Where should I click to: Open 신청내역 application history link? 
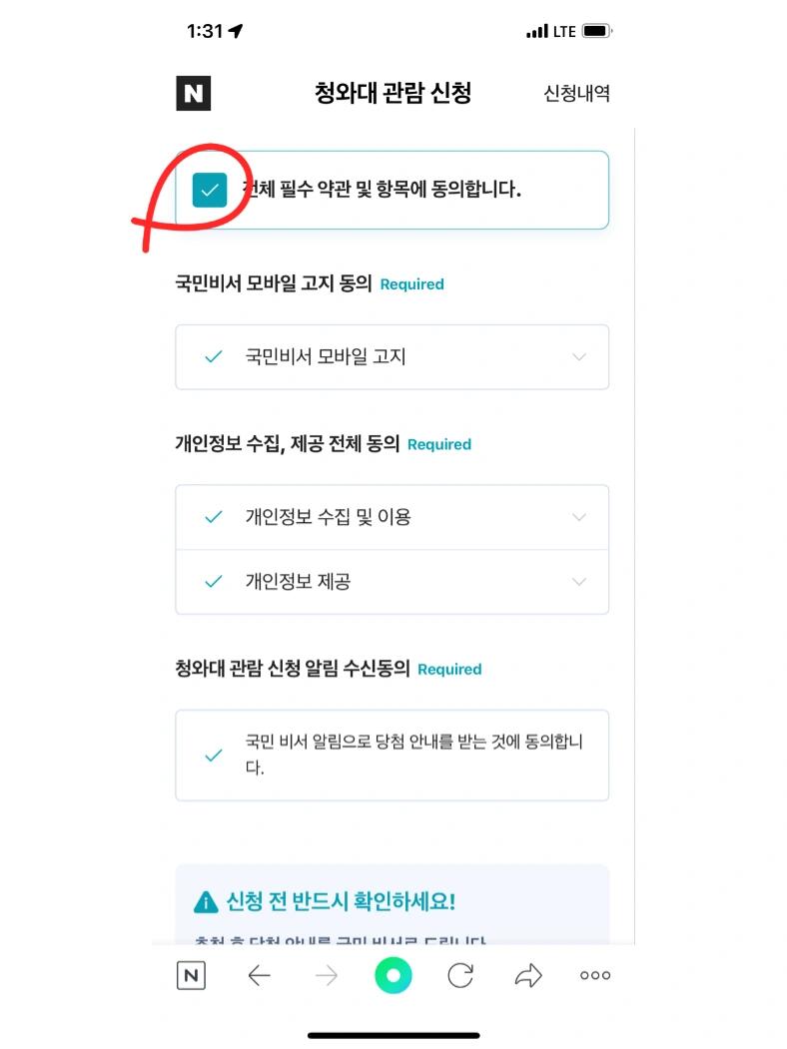tap(577, 93)
